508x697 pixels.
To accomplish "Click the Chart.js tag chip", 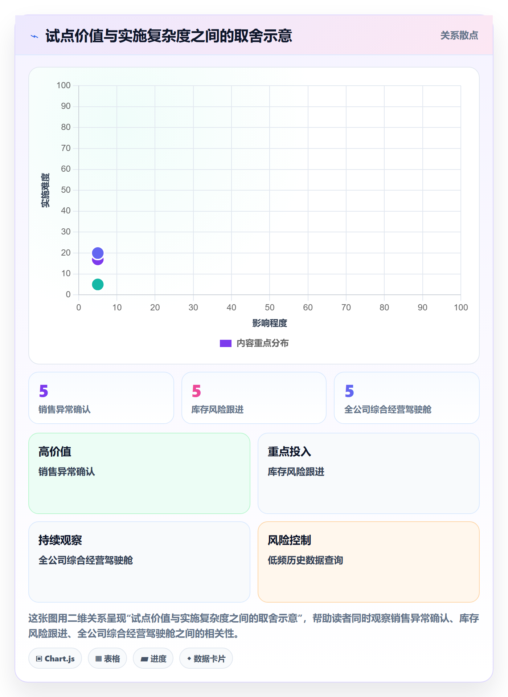I will click(55, 659).
